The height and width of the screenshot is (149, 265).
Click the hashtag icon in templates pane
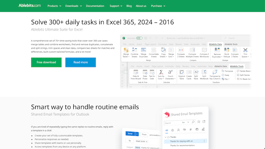[x=190, y=130]
